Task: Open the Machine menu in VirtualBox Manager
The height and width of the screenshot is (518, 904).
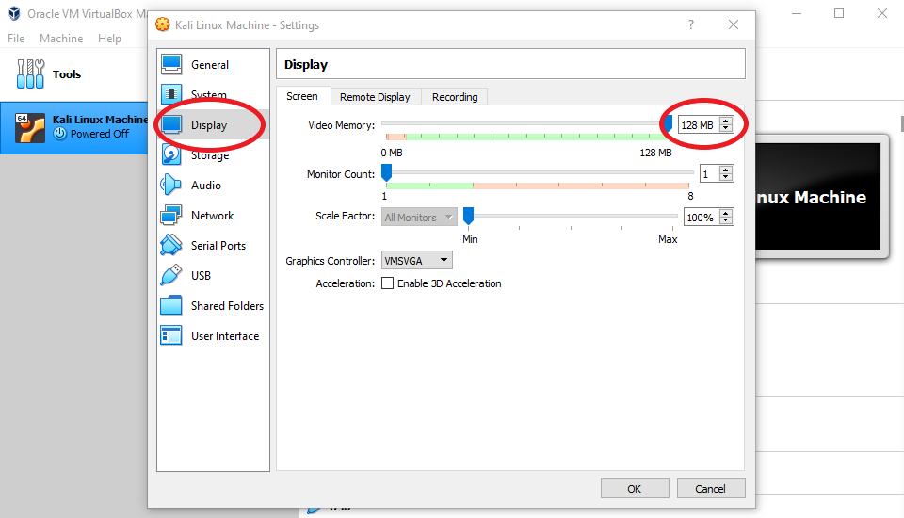Action: [x=61, y=38]
